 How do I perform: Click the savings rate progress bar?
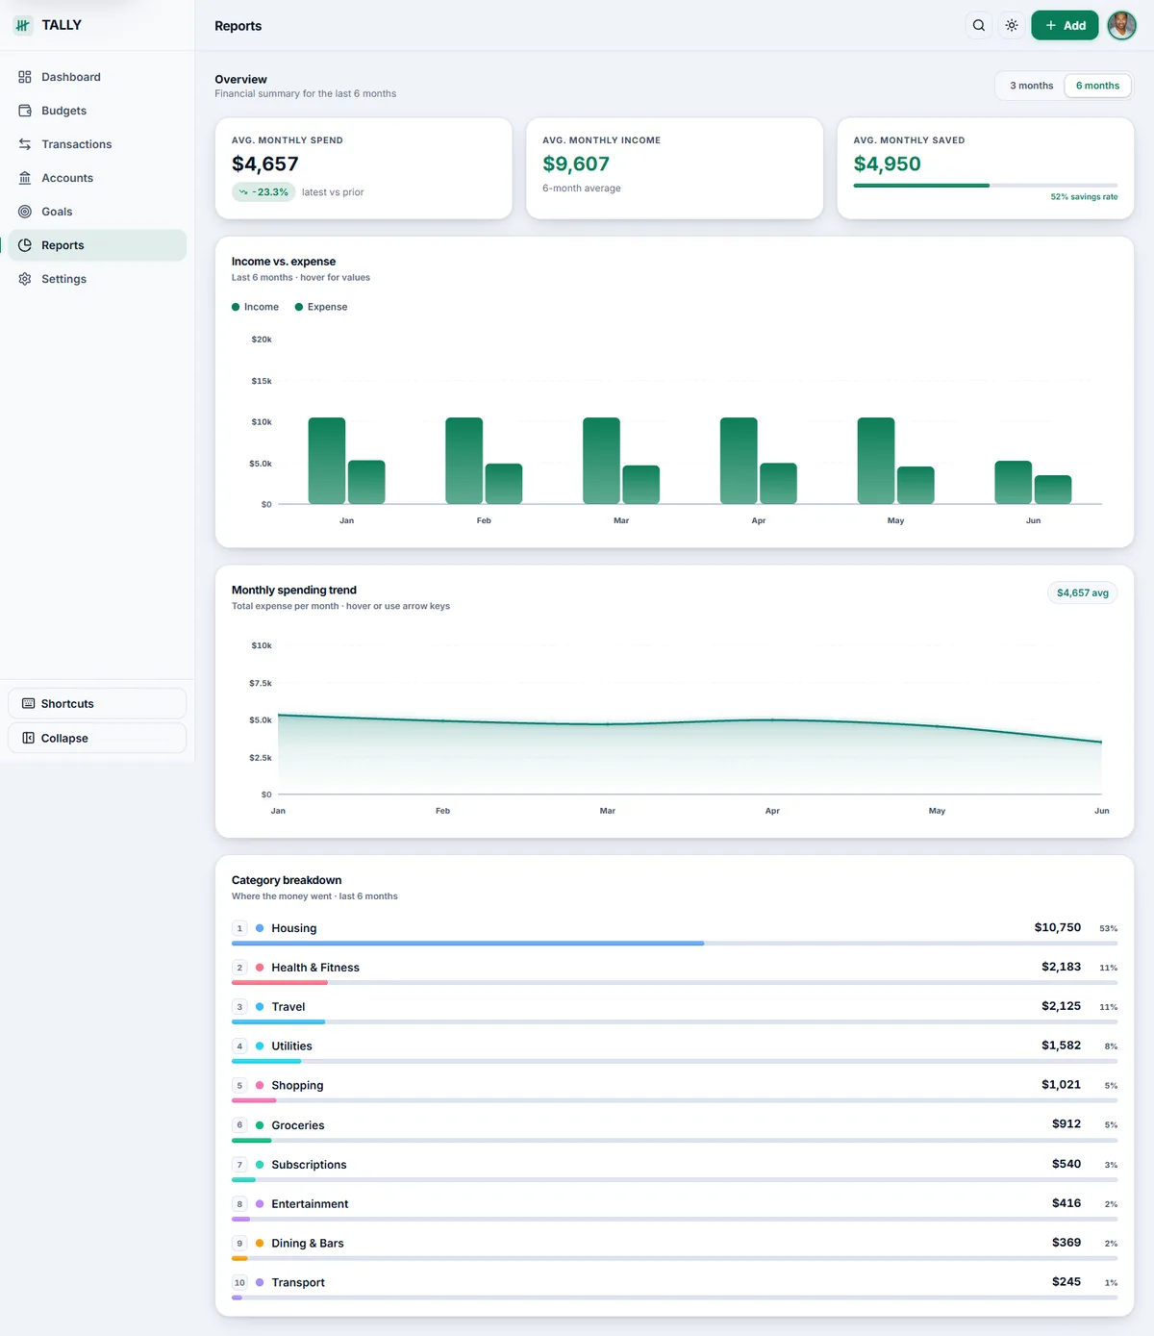[x=986, y=186]
